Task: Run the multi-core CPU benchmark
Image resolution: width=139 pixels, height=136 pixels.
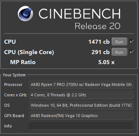Action: click(119, 42)
